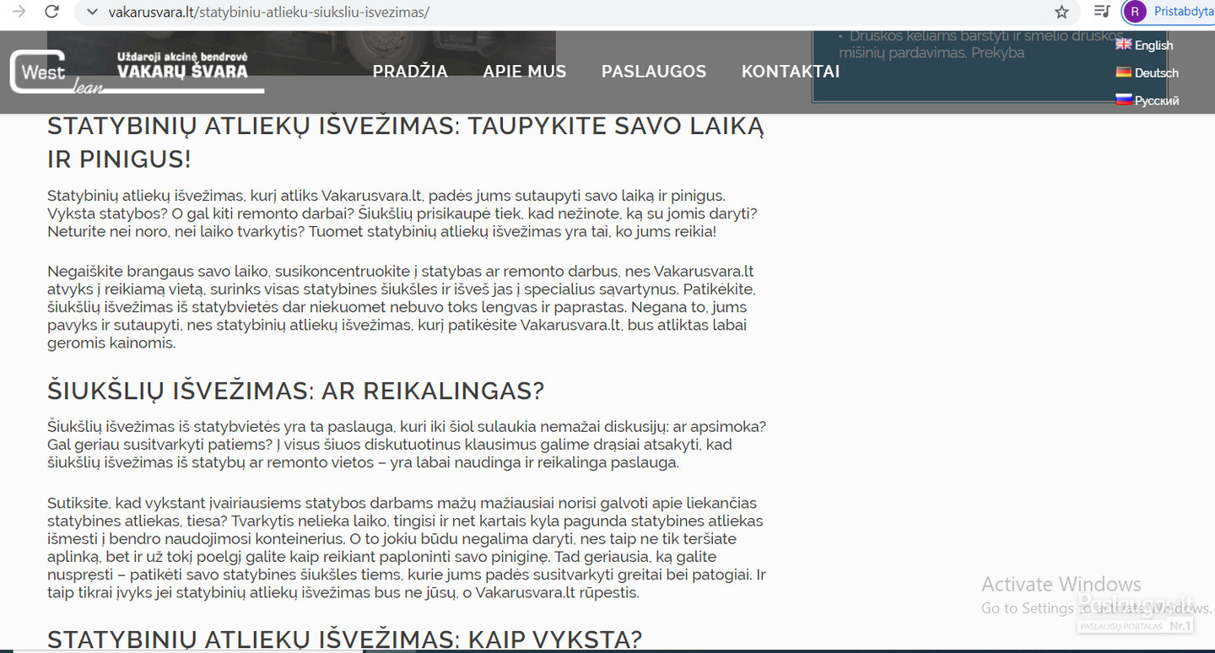This screenshot has height=653, width=1215.
Task: Open the Chrome profile avatar marked R
Action: click(1135, 12)
